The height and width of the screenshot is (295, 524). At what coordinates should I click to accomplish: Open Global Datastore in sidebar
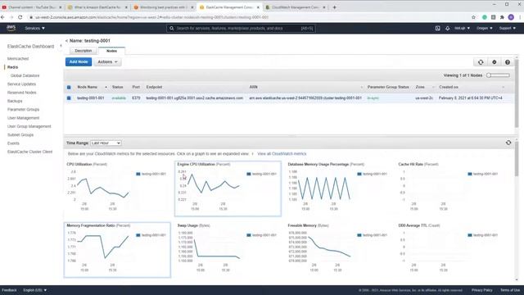[25, 75]
